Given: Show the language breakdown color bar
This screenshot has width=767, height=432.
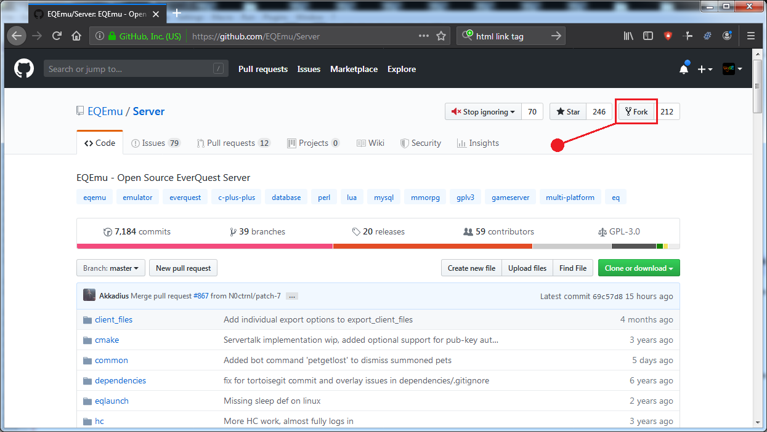Looking at the screenshot, I should tap(378, 246).
